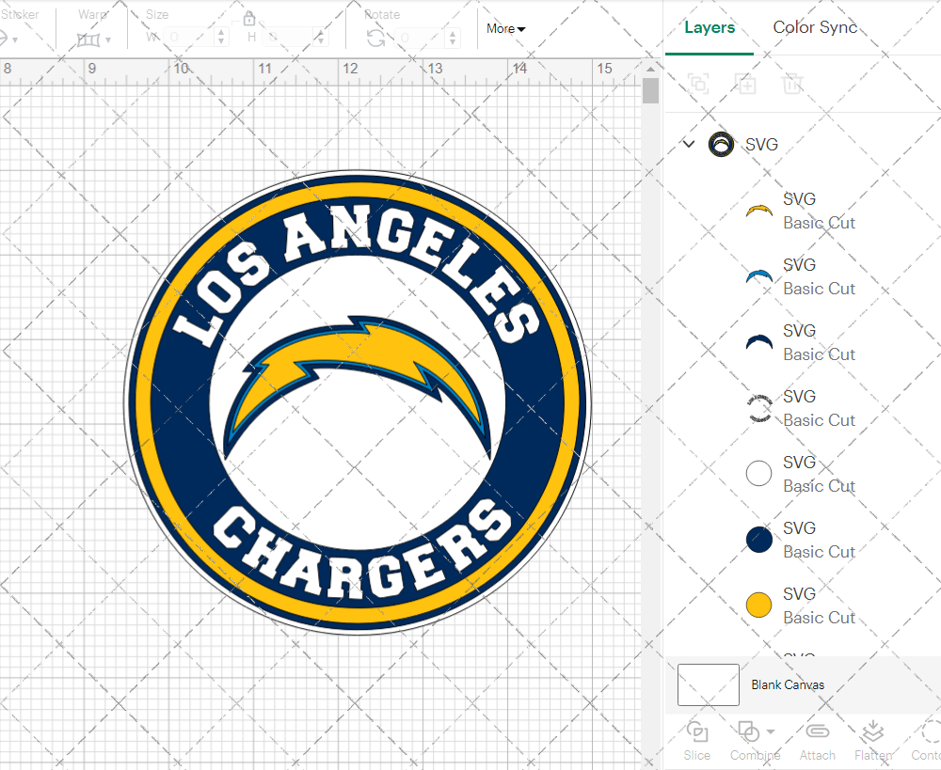The image size is (941, 770).
Task: Click the Rotate circular arrows icon
Action: 375,39
